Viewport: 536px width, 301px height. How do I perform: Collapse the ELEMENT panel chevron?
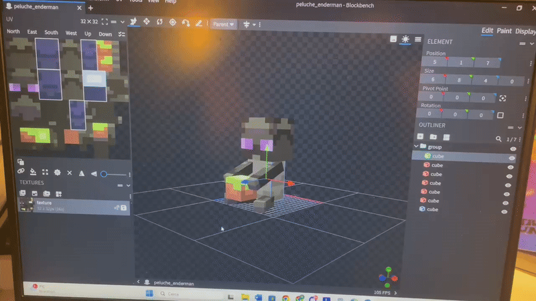pyautogui.click(x=532, y=43)
